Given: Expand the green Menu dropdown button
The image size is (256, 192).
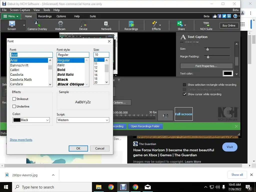Looking at the screenshot, I should pos(11,16).
